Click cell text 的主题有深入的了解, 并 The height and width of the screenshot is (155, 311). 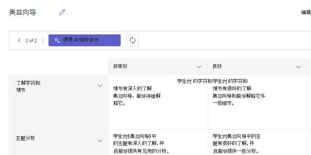(138, 143)
